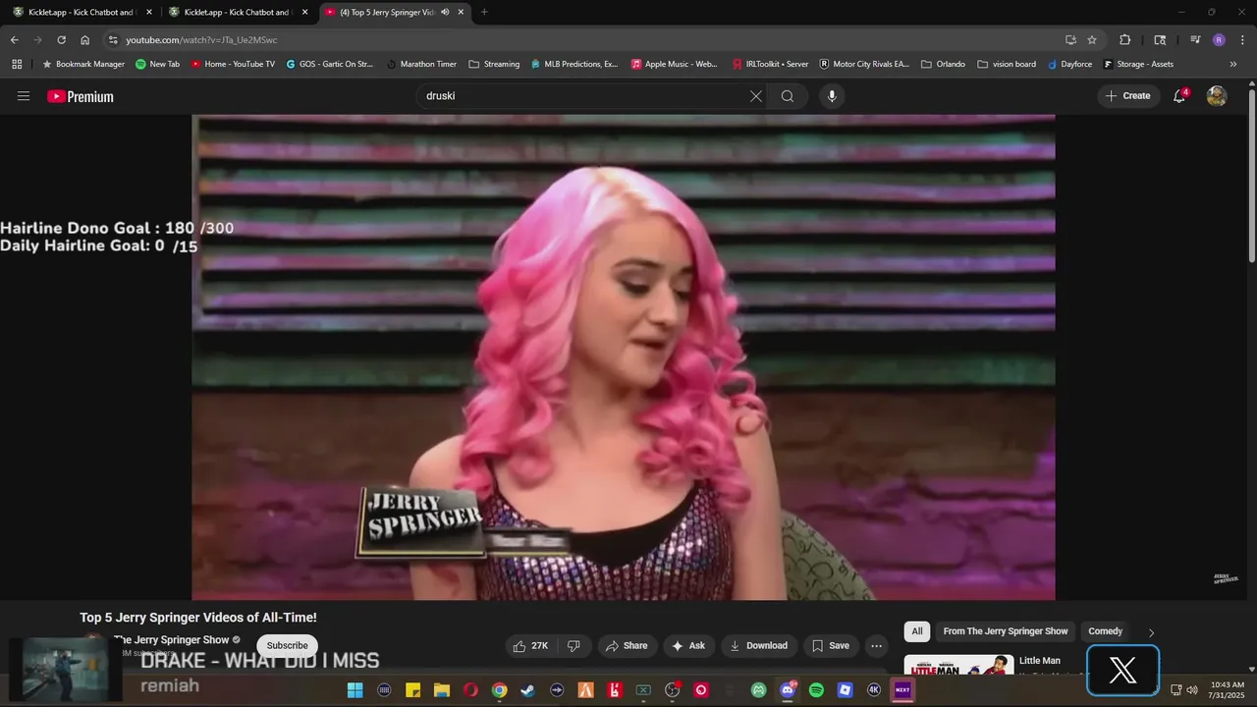The width and height of the screenshot is (1257, 707).
Task: Share the video
Action: pos(627,645)
